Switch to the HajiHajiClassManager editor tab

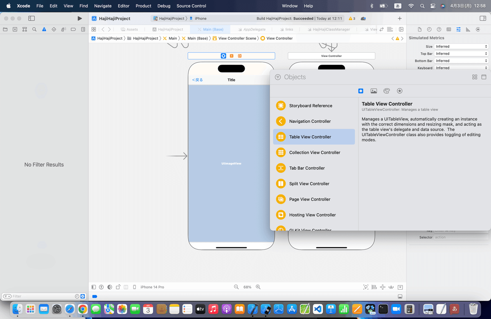tap(328, 29)
